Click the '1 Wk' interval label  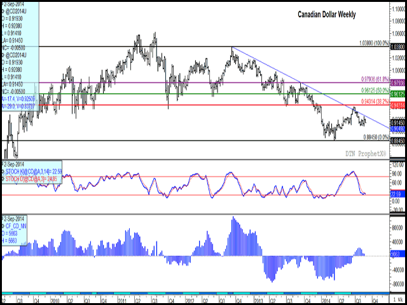click(397, 299)
